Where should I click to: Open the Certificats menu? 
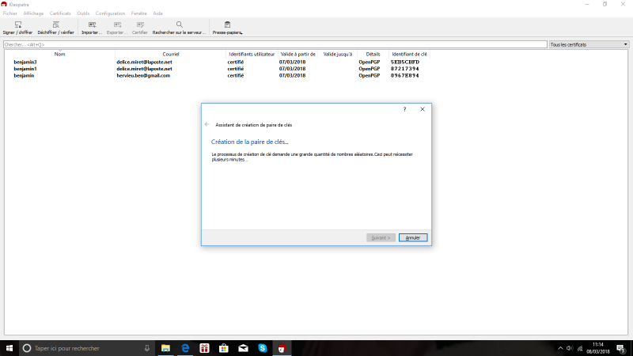pyautogui.click(x=60, y=13)
